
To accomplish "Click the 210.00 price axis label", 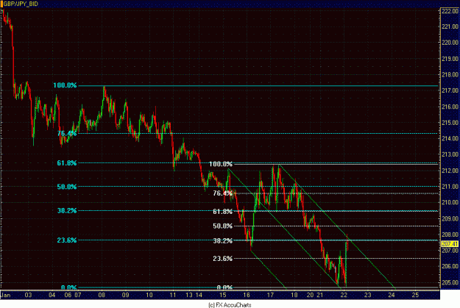I will coord(450,202).
